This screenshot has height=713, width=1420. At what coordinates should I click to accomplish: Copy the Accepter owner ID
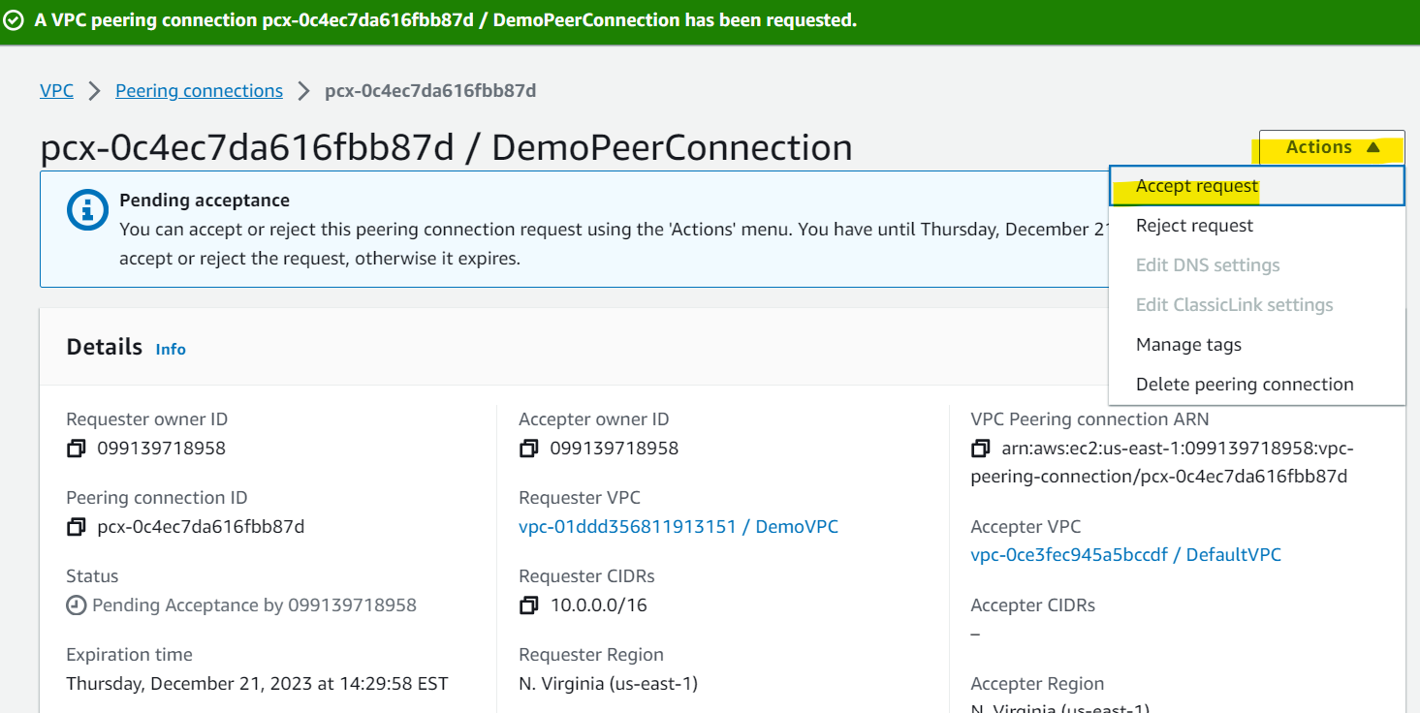[x=528, y=449]
